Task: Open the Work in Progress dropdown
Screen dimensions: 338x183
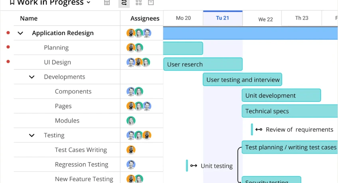Action: tap(88, 3)
